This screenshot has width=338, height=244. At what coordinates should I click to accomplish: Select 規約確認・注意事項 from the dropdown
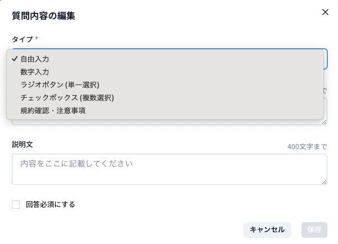pos(53,111)
